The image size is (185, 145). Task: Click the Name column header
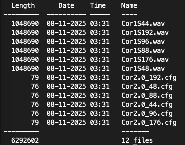coord(129,5)
